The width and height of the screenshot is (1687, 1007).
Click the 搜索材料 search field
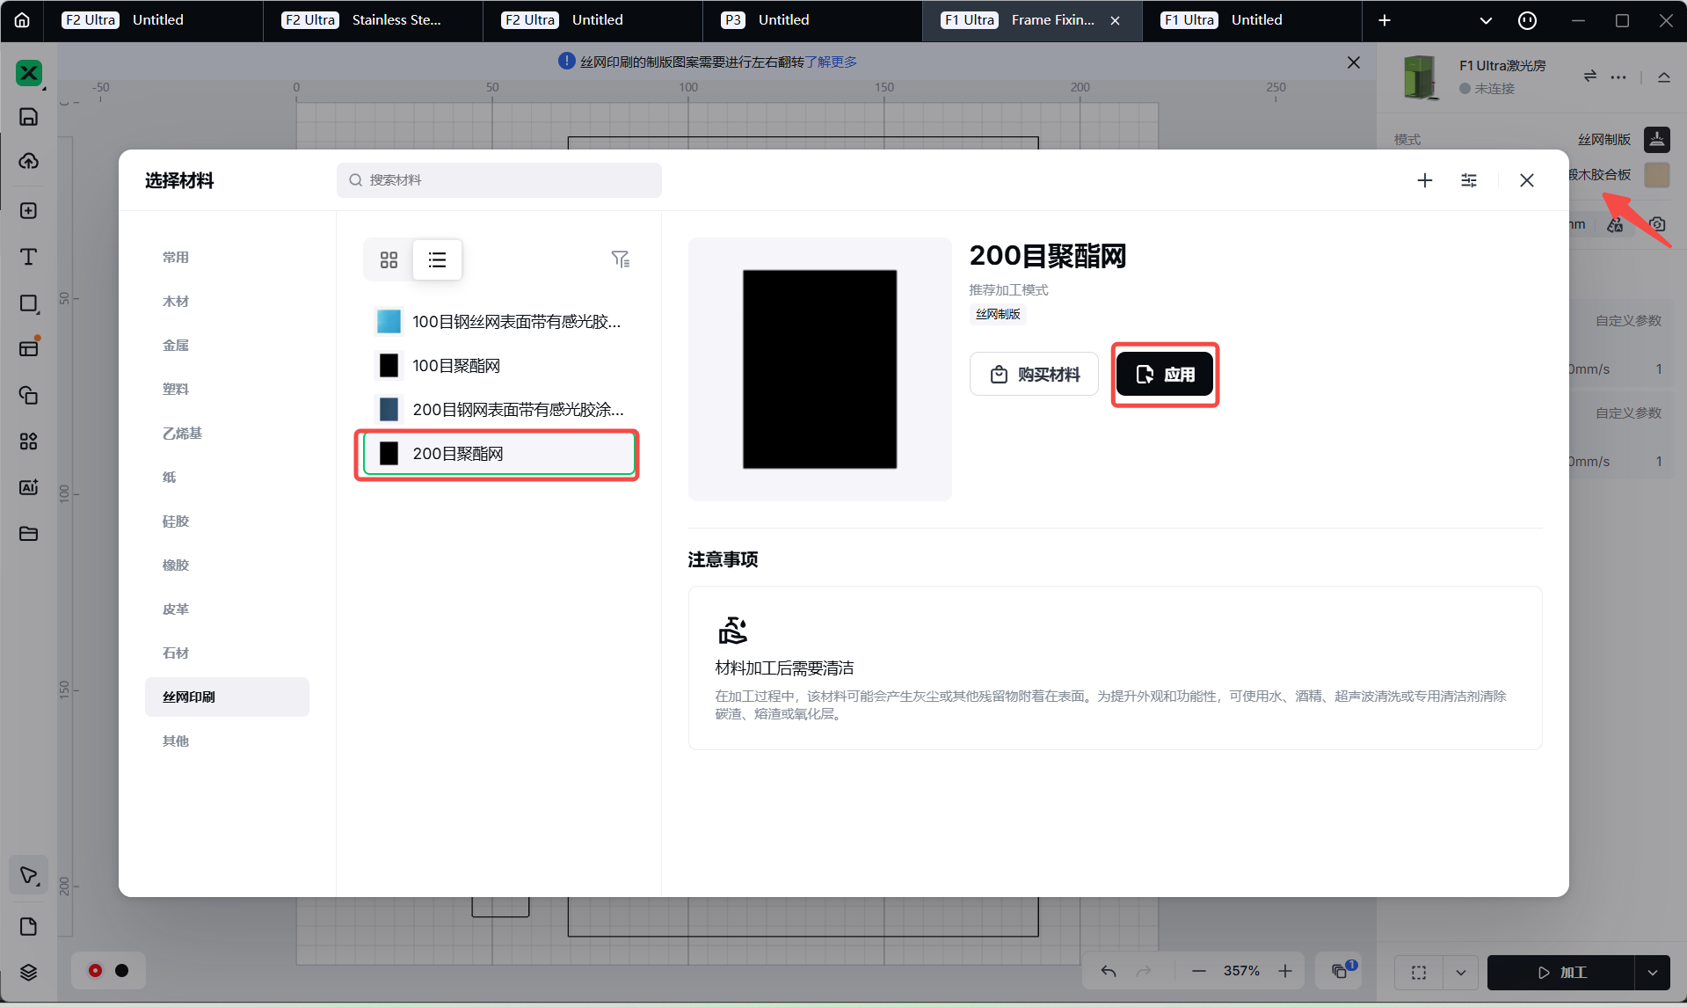(x=499, y=180)
